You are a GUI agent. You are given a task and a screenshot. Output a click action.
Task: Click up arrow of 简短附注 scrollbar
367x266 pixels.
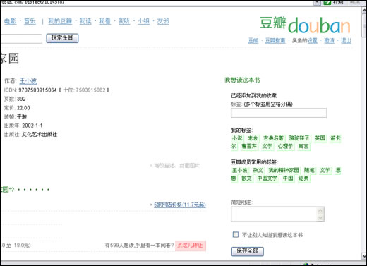(320, 210)
